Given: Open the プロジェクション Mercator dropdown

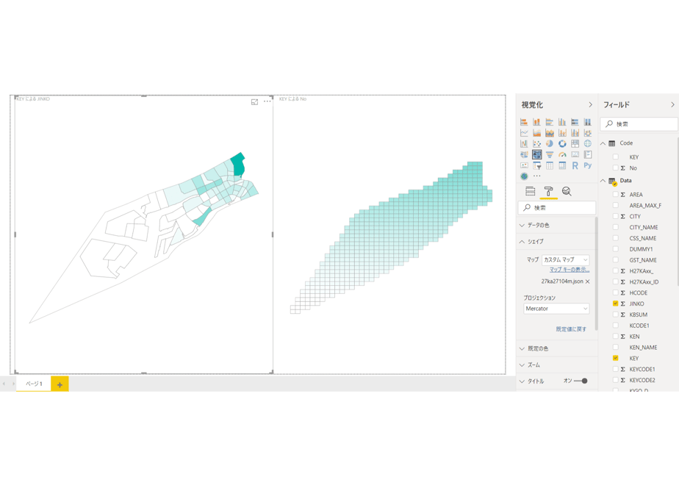Looking at the screenshot, I should pyautogui.click(x=556, y=309).
